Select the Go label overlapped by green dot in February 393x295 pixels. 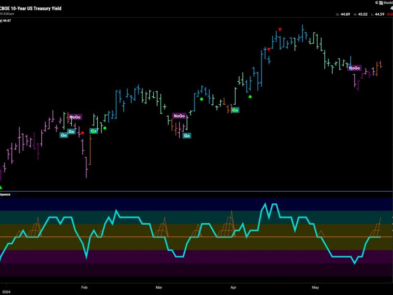[x=93, y=131]
